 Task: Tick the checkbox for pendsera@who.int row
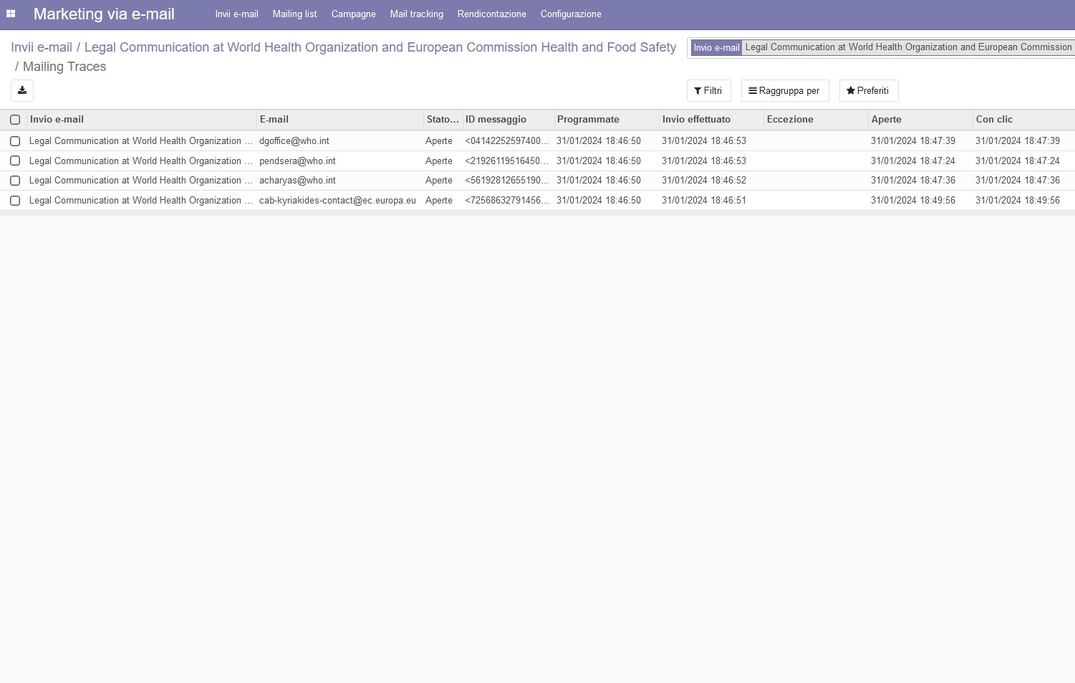15,161
